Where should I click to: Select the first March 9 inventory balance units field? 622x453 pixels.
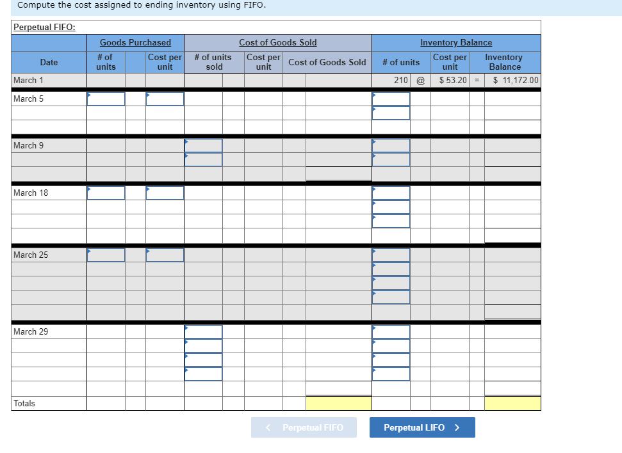(391, 145)
